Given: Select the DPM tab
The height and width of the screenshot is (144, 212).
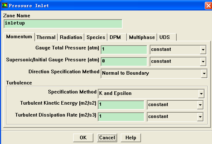Looking at the screenshot, I should pyautogui.click(x=117, y=37).
